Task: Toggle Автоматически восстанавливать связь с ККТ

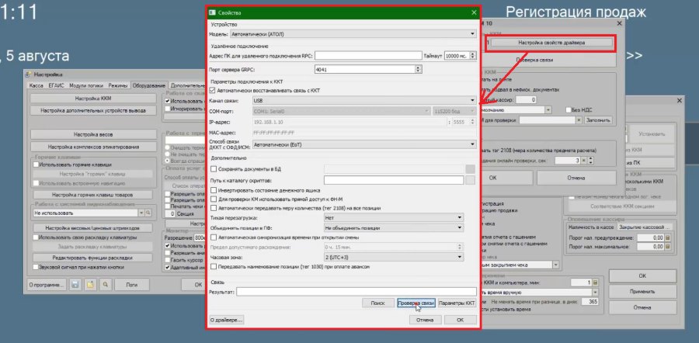Action: point(212,91)
